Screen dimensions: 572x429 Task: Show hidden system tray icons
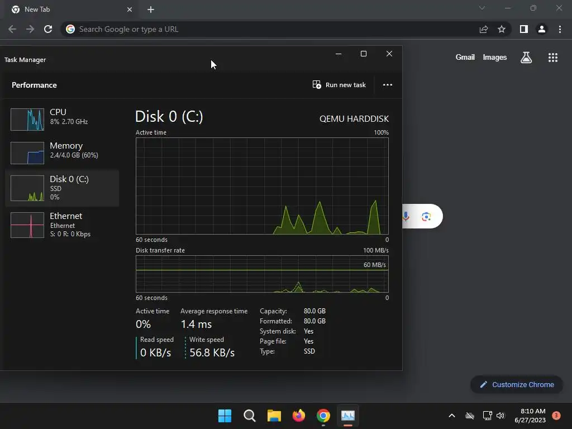coord(451,416)
